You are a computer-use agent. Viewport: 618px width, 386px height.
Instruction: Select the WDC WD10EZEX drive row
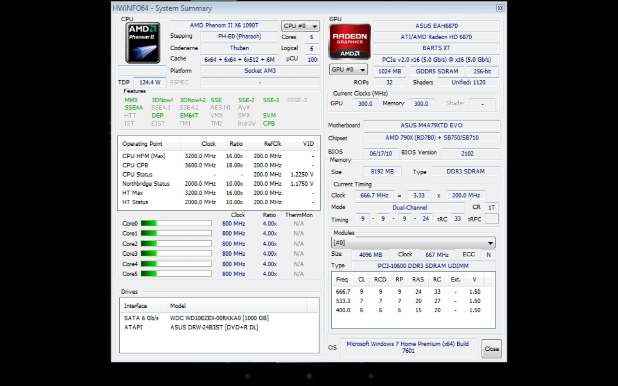coord(219,318)
